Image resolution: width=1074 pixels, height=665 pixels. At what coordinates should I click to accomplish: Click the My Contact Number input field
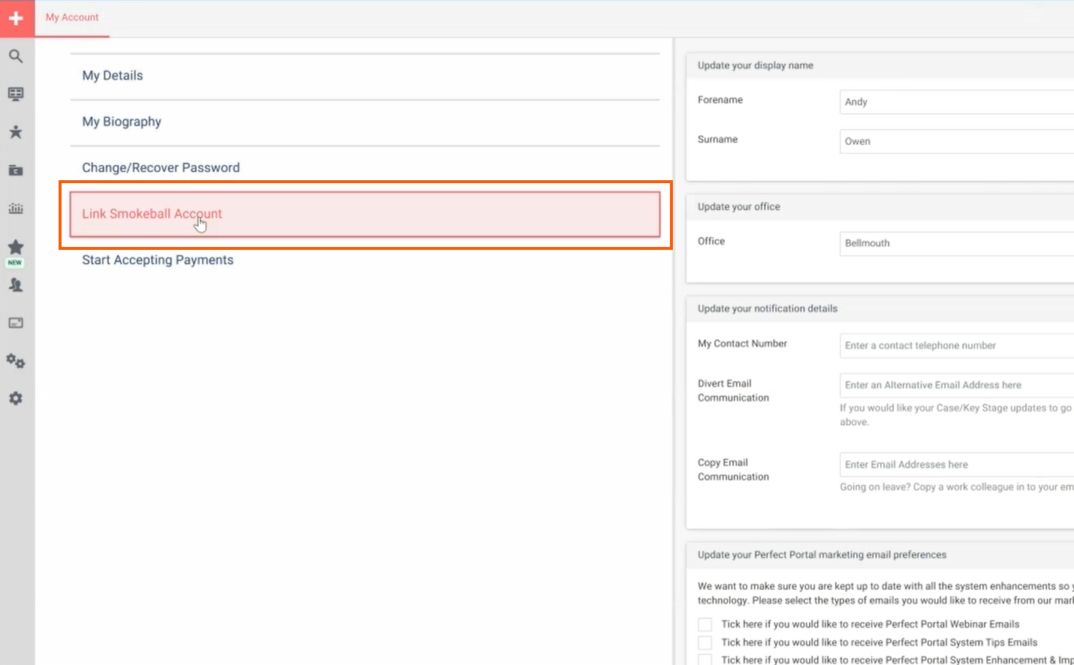pyautogui.click(x=955, y=345)
